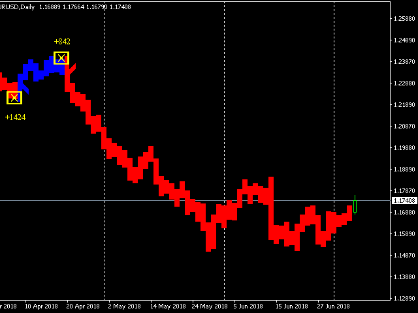
Task: Click price scale value 1.13880
Action: pyautogui.click(x=404, y=277)
